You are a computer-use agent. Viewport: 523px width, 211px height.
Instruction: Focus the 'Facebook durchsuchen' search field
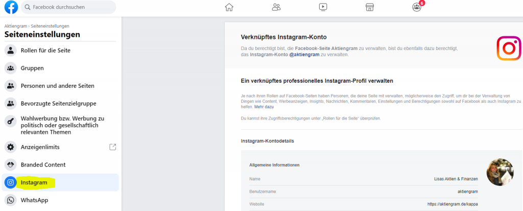(68, 7)
